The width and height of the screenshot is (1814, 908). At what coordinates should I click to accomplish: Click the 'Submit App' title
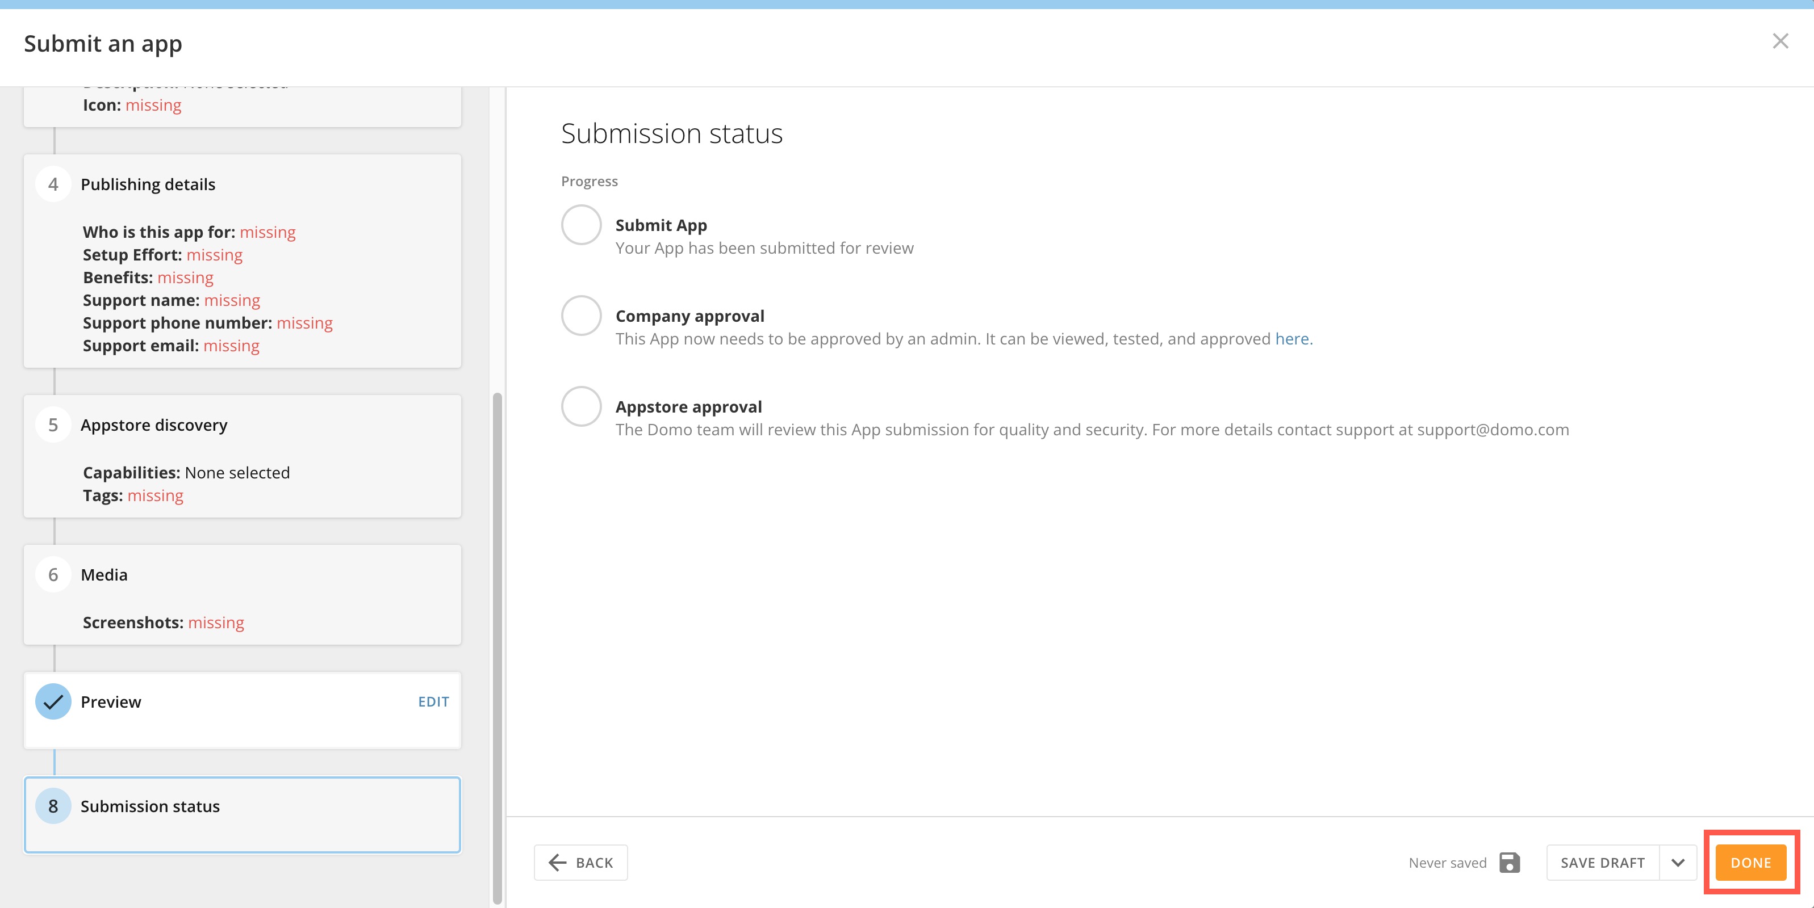tap(661, 225)
